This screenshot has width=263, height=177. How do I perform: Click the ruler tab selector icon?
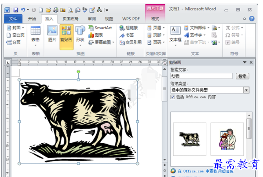click(8, 62)
